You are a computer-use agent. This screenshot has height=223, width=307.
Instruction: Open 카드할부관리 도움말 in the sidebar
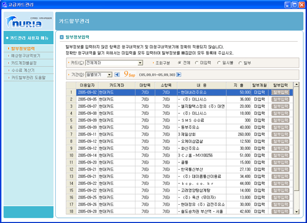28,78
